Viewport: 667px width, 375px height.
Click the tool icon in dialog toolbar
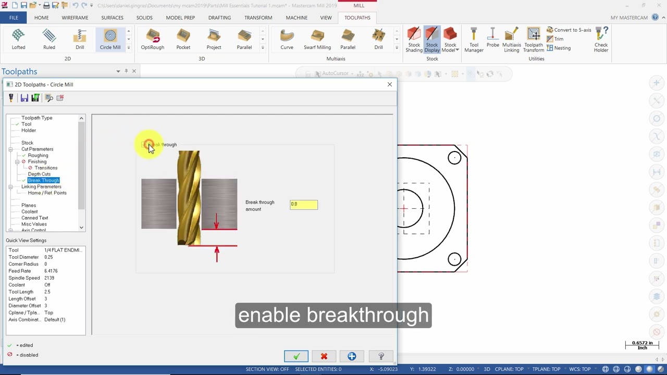[11, 98]
